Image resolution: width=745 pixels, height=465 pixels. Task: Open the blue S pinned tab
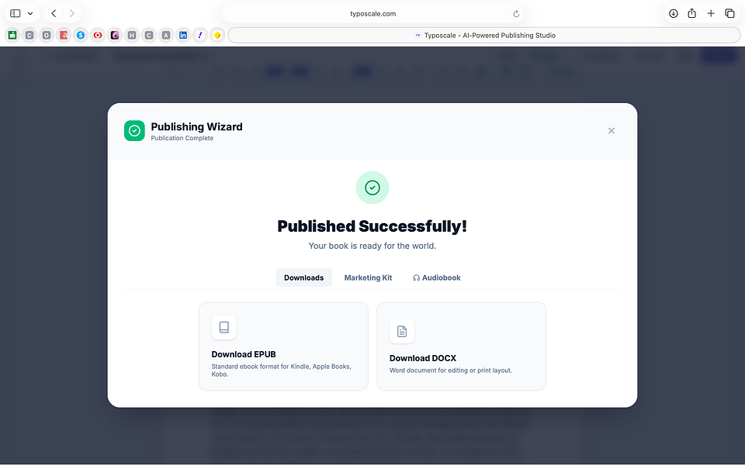[81, 35]
